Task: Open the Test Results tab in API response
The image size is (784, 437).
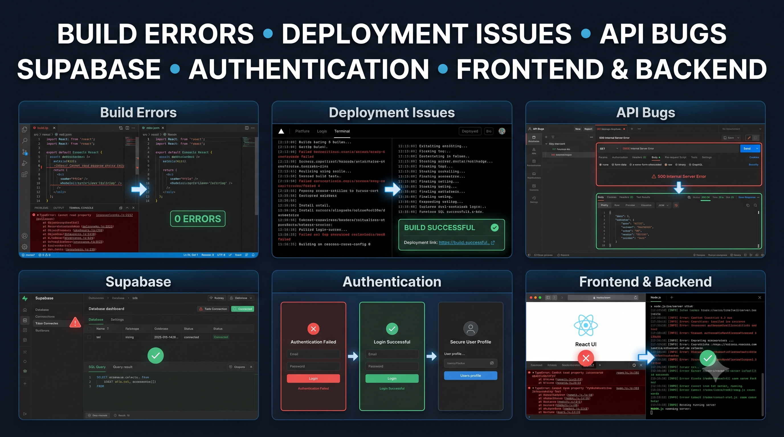Action: click(x=643, y=197)
